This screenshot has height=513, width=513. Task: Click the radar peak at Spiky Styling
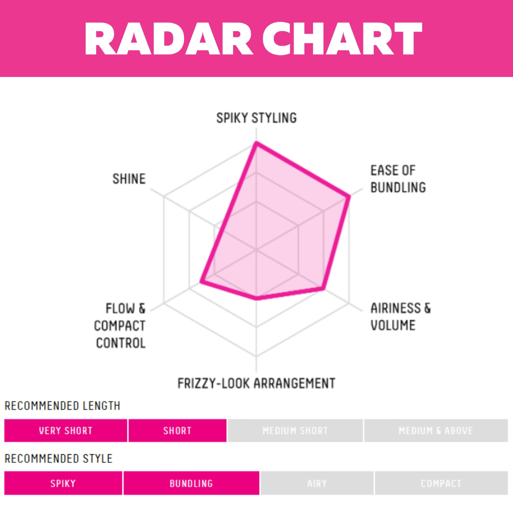pos(256,143)
